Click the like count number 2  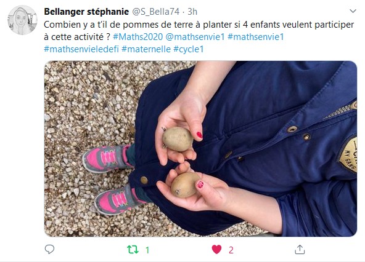tap(231, 250)
